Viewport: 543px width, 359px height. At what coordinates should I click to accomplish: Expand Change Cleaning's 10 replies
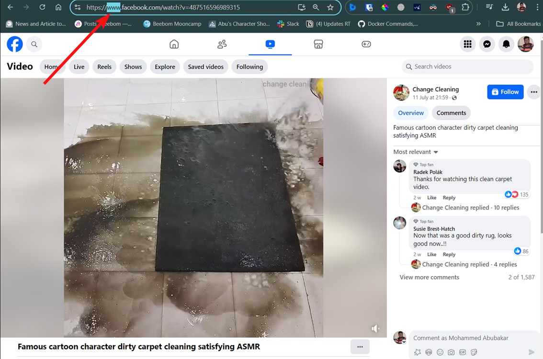(x=470, y=208)
